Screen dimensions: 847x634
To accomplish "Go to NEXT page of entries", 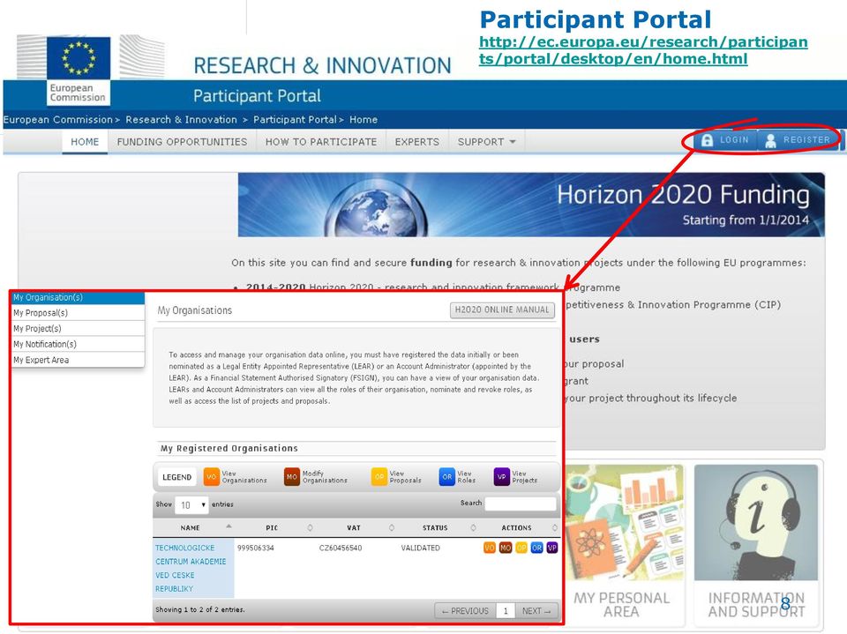I will tap(536, 611).
